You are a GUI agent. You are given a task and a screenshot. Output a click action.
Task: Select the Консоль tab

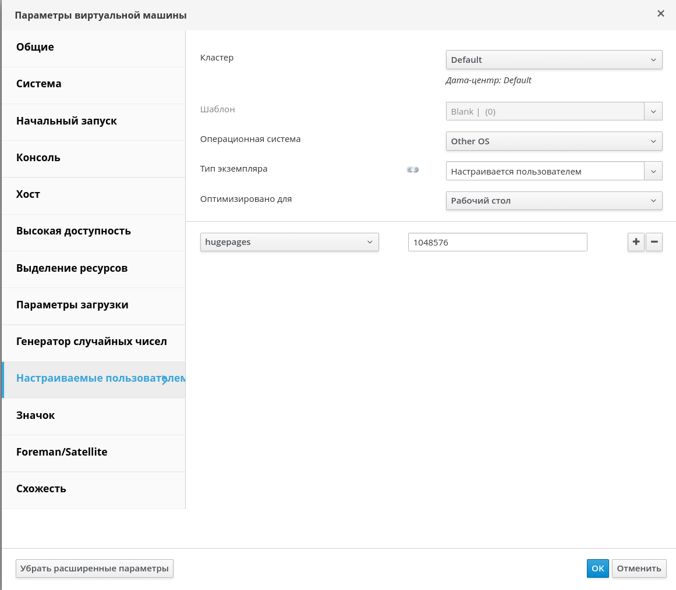38,158
